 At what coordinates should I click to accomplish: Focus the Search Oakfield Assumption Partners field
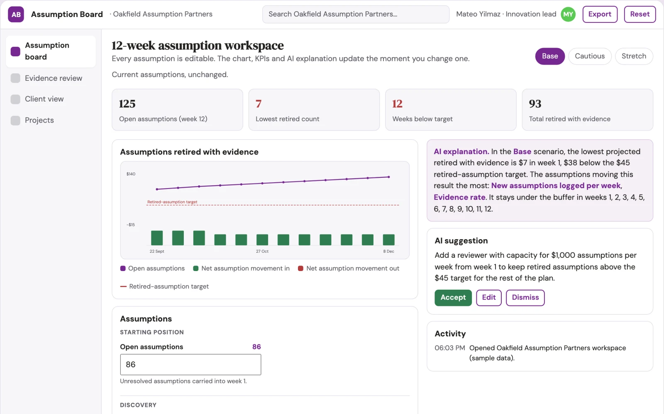356,15
